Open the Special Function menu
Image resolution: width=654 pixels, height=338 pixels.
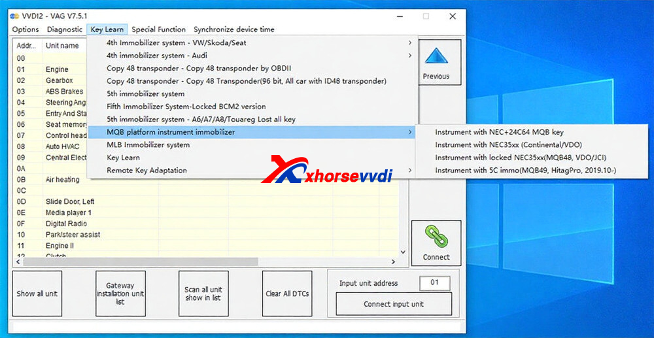[158, 29]
